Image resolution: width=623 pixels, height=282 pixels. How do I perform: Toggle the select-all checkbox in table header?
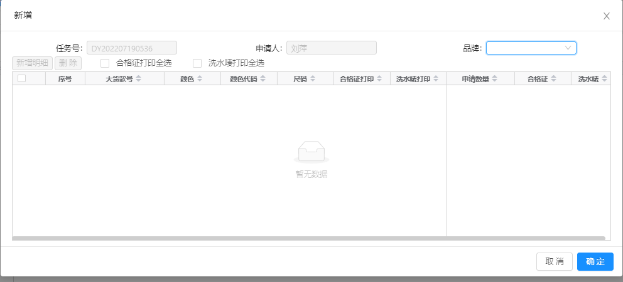(22, 78)
